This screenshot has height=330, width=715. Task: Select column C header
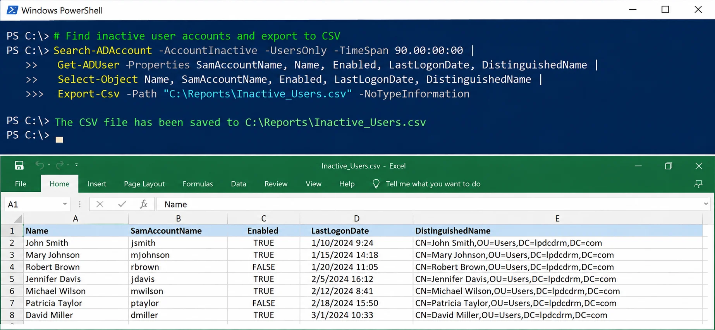tap(263, 218)
